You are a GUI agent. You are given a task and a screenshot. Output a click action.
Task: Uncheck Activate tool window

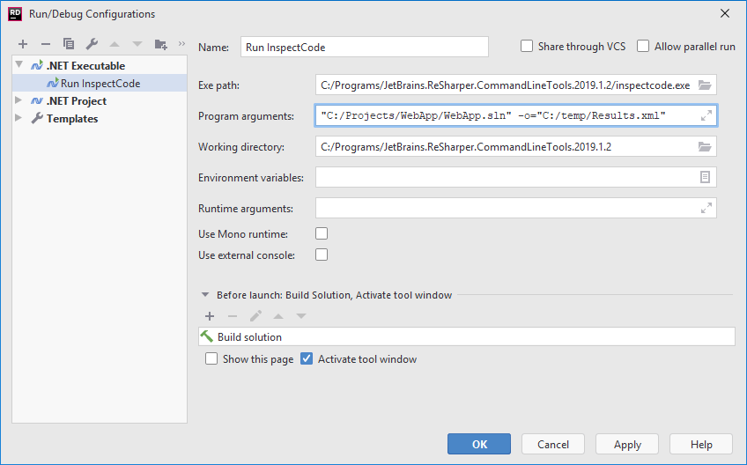pyautogui.click(x=307, y=359)
